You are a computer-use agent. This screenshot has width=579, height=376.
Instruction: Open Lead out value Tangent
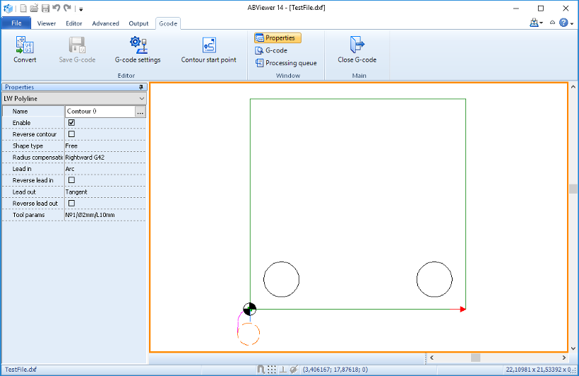(105, 192)
